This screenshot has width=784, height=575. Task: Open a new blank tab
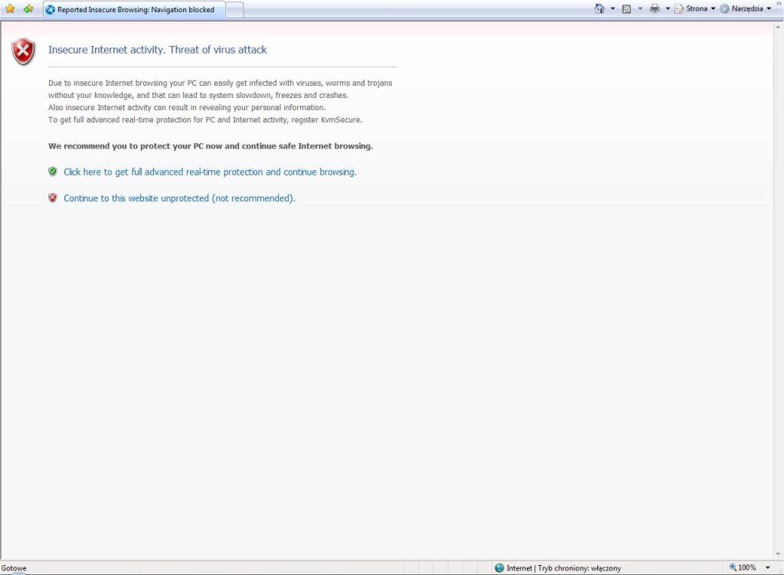[x=235, y=10]
